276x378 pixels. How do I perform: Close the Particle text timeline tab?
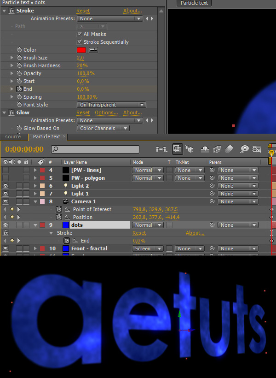point(64,136)
